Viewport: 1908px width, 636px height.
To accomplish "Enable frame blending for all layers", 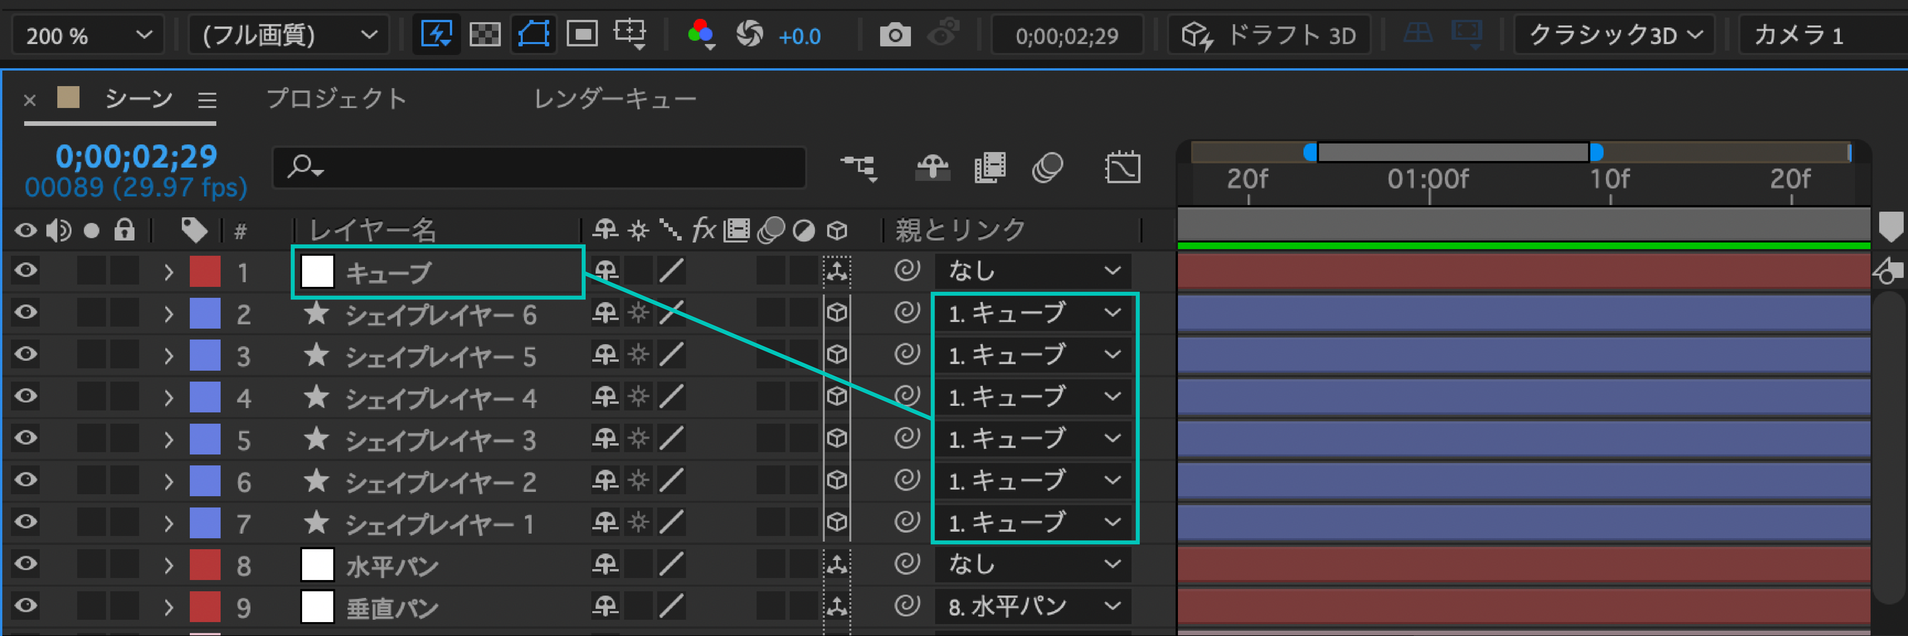I will (990, 168).
